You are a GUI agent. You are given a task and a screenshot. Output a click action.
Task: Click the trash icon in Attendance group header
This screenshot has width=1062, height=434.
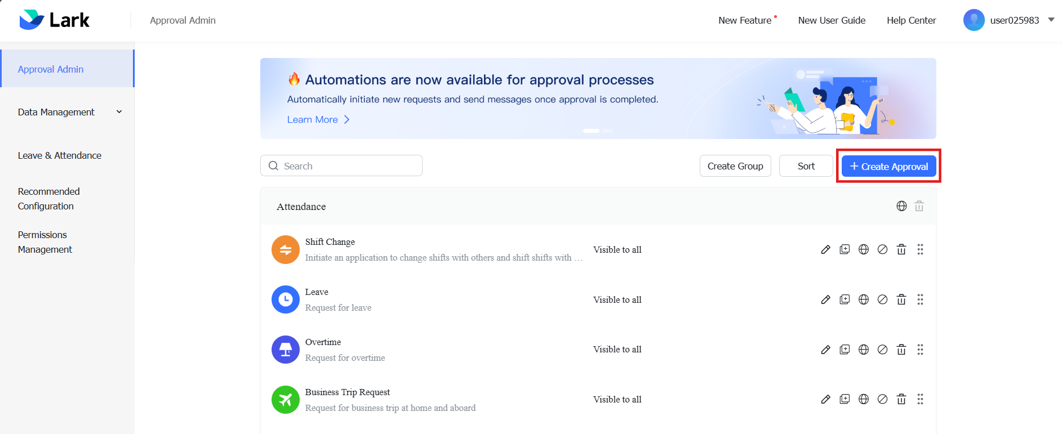(x=919, y=206)
